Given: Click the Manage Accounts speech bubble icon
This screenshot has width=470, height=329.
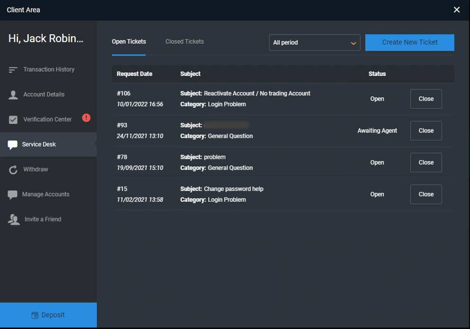Looking at the screenshot, I should (x=13, y=195).
